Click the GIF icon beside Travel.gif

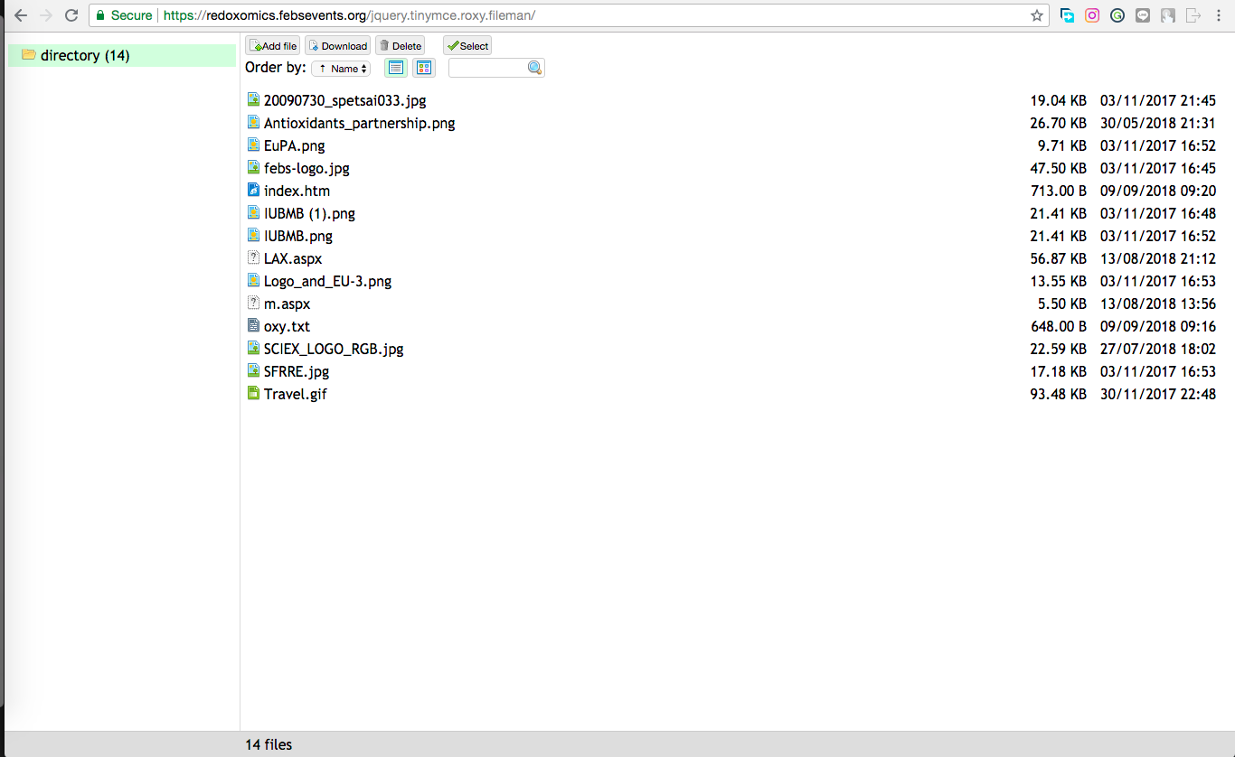point(254,393)
